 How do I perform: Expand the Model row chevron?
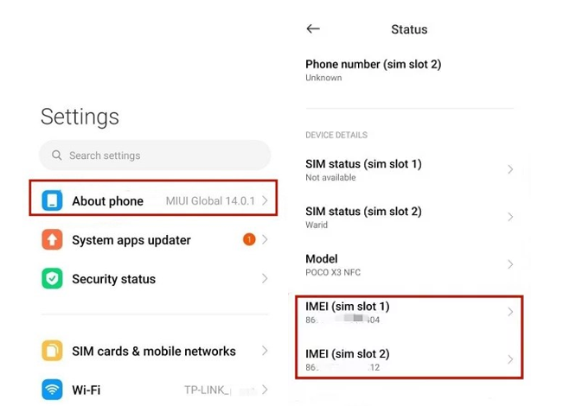510,264
